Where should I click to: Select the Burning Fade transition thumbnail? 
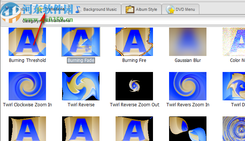pyautogui.click(x=81, y=42)
